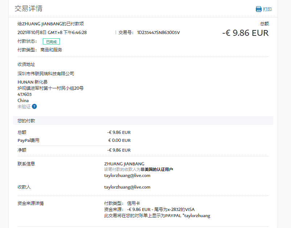Click the 打印 print link
Image resolution: width=291 pixels, height=228 pixels.
[267, 9]
